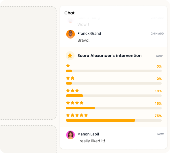Click the Franck Grand name

(89, 33)
